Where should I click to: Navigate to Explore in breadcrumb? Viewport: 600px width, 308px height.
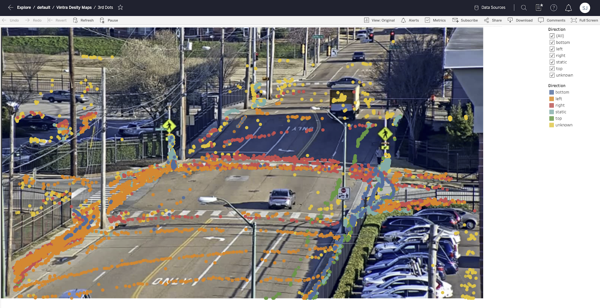24,8
